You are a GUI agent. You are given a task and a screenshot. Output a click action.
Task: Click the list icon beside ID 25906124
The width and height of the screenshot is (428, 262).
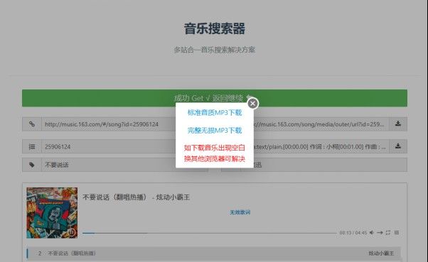(x=32, y=147)
